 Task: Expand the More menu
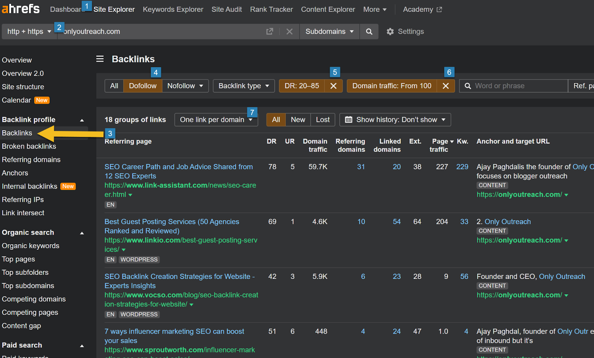pyautogui.click(x=375, y=10)
